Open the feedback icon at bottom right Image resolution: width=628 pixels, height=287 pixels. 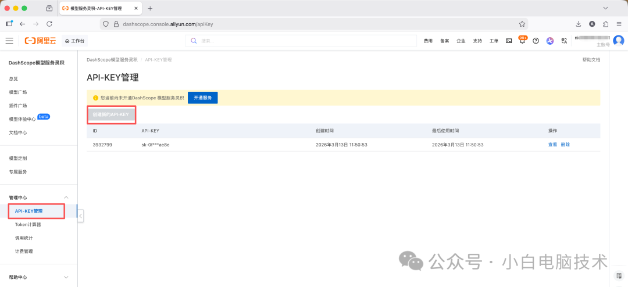tap(619, 275)
